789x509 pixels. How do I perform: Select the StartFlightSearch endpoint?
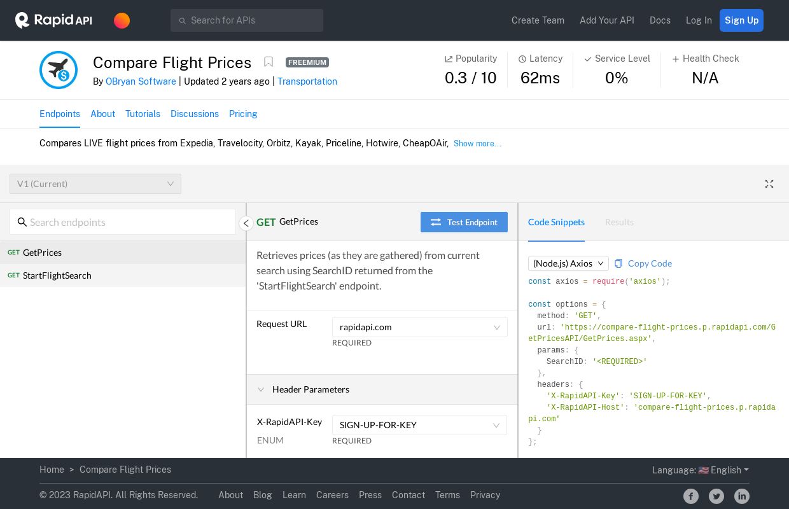pos(123,275)
